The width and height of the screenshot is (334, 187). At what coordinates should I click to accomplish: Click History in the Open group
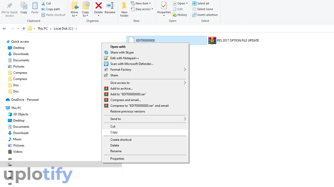point(180,15)
